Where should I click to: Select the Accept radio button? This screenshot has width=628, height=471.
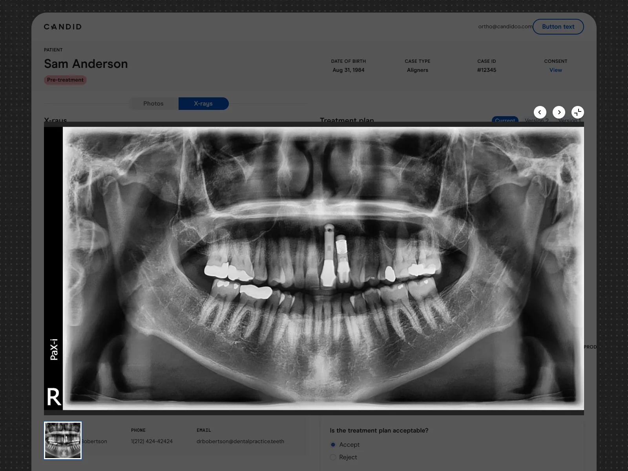(333, 445)
